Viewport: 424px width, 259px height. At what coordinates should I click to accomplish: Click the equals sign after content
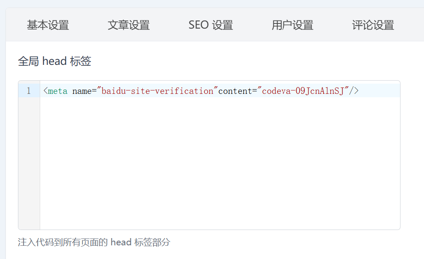tap(255, 91)
